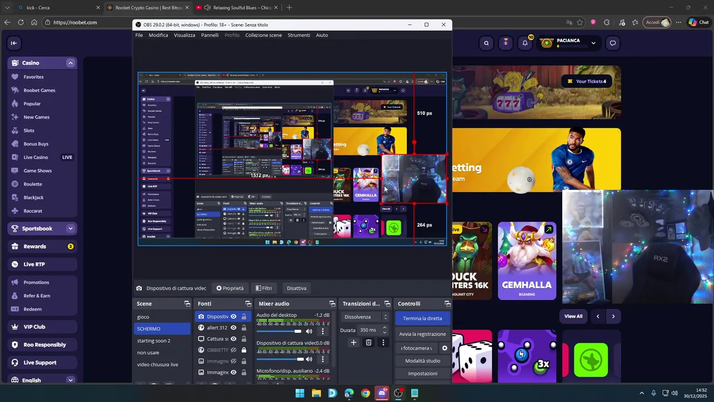
Task: Open Roobet search button
Action: click(486, 43)
